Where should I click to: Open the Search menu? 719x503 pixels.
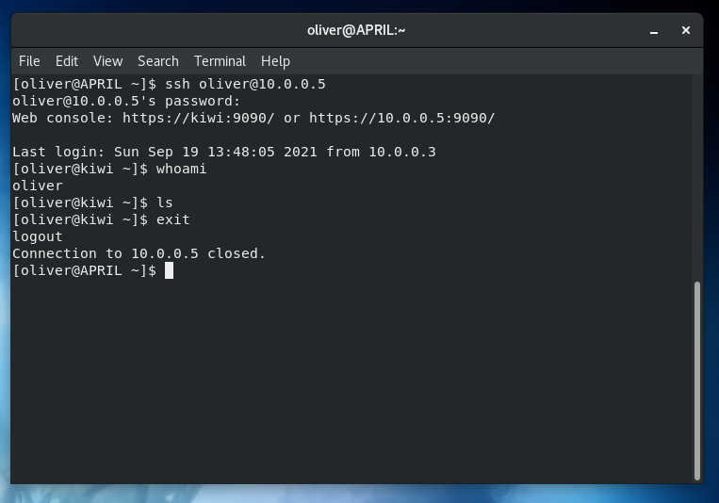point(158,61)
